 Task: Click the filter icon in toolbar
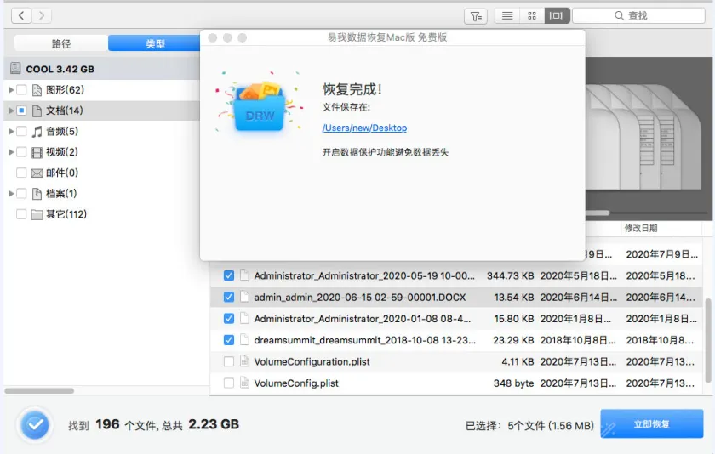(x=476, y=16)
